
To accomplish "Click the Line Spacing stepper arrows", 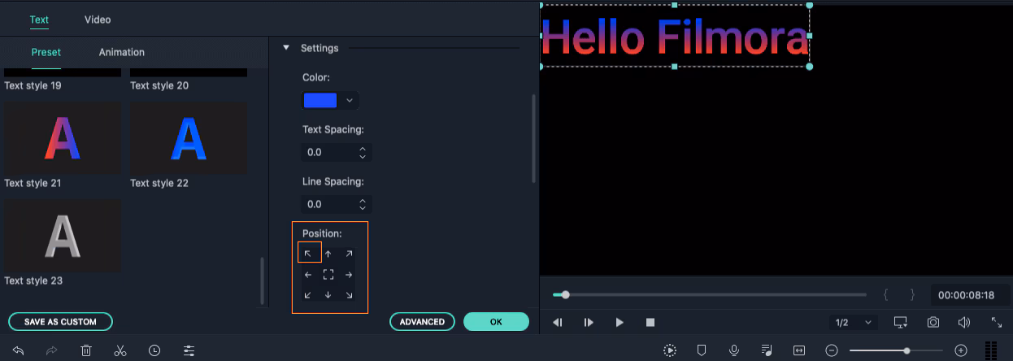I will (x=363, y=204).
